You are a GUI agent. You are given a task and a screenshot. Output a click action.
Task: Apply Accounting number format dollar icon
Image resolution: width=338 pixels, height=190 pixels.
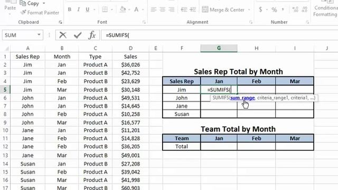click(x=260, y=9)
